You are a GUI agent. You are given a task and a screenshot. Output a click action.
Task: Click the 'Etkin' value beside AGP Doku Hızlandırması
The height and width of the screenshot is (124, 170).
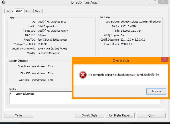point(51,80)
